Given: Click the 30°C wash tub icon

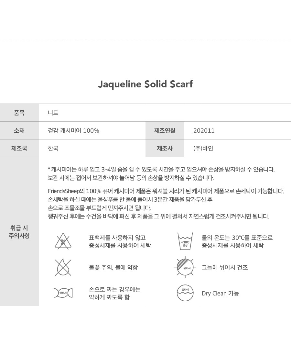Looking at the screenshot, I should coord(185,241).
